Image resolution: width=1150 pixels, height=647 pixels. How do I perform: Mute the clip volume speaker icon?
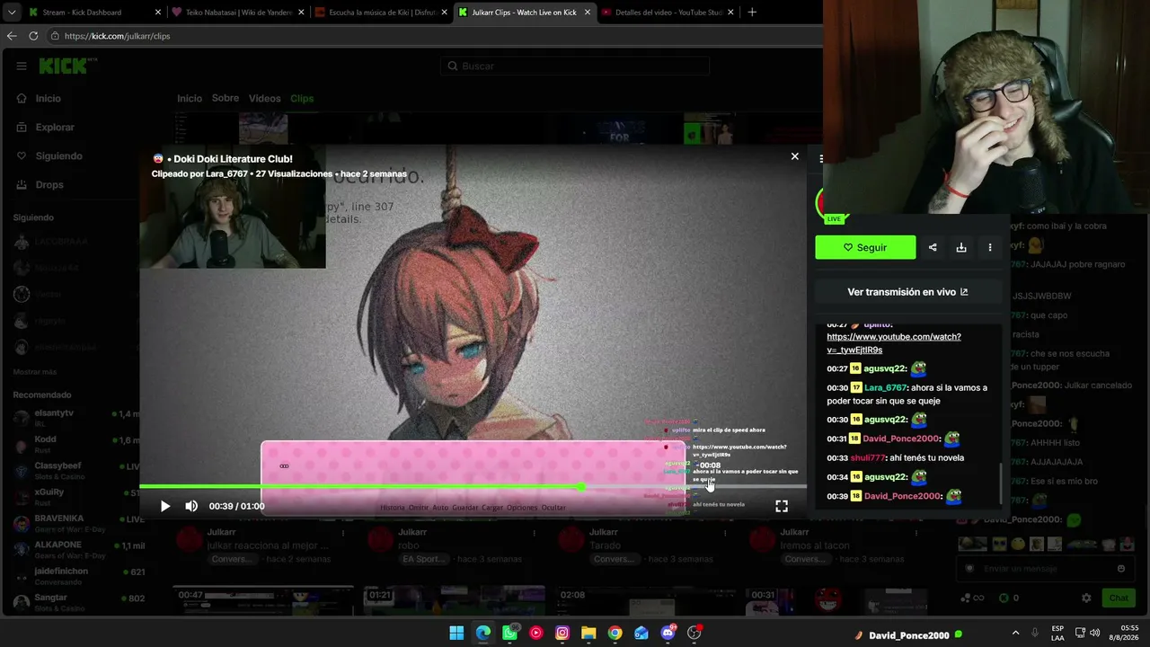(191, 506)
